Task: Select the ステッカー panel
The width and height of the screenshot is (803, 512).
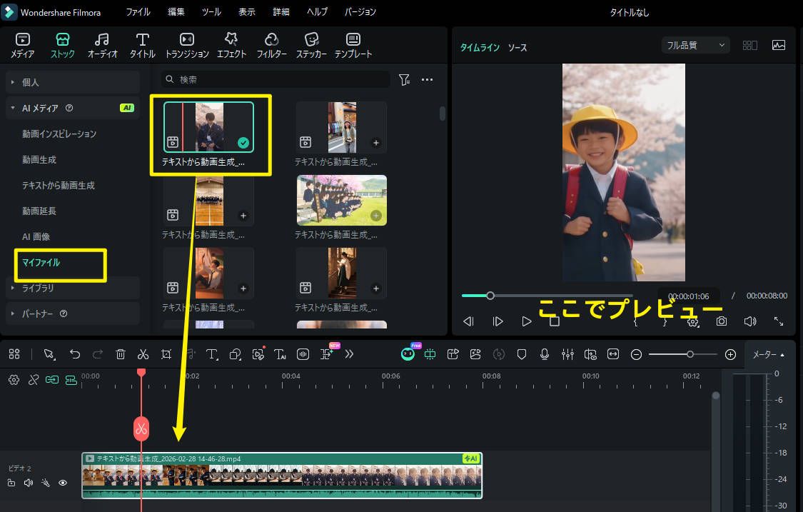Action: click(311, 44)
